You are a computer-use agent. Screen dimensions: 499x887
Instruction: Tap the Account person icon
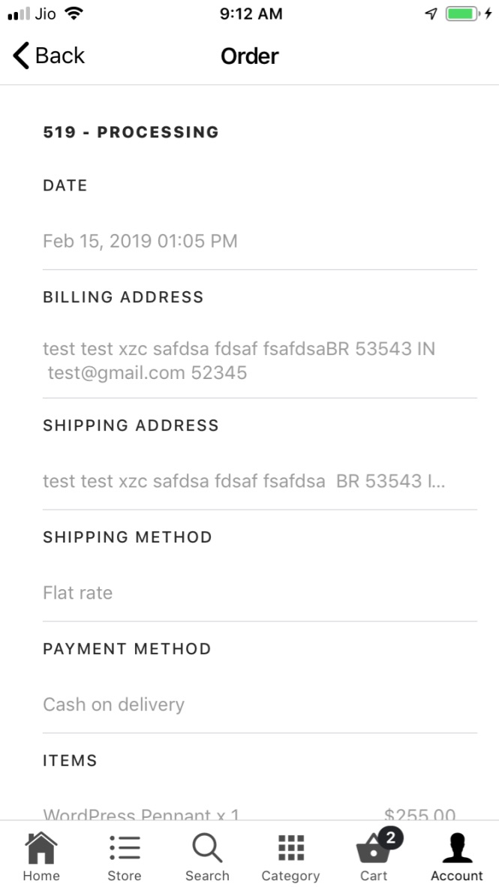pyautogui.click(x=456, y=849)
